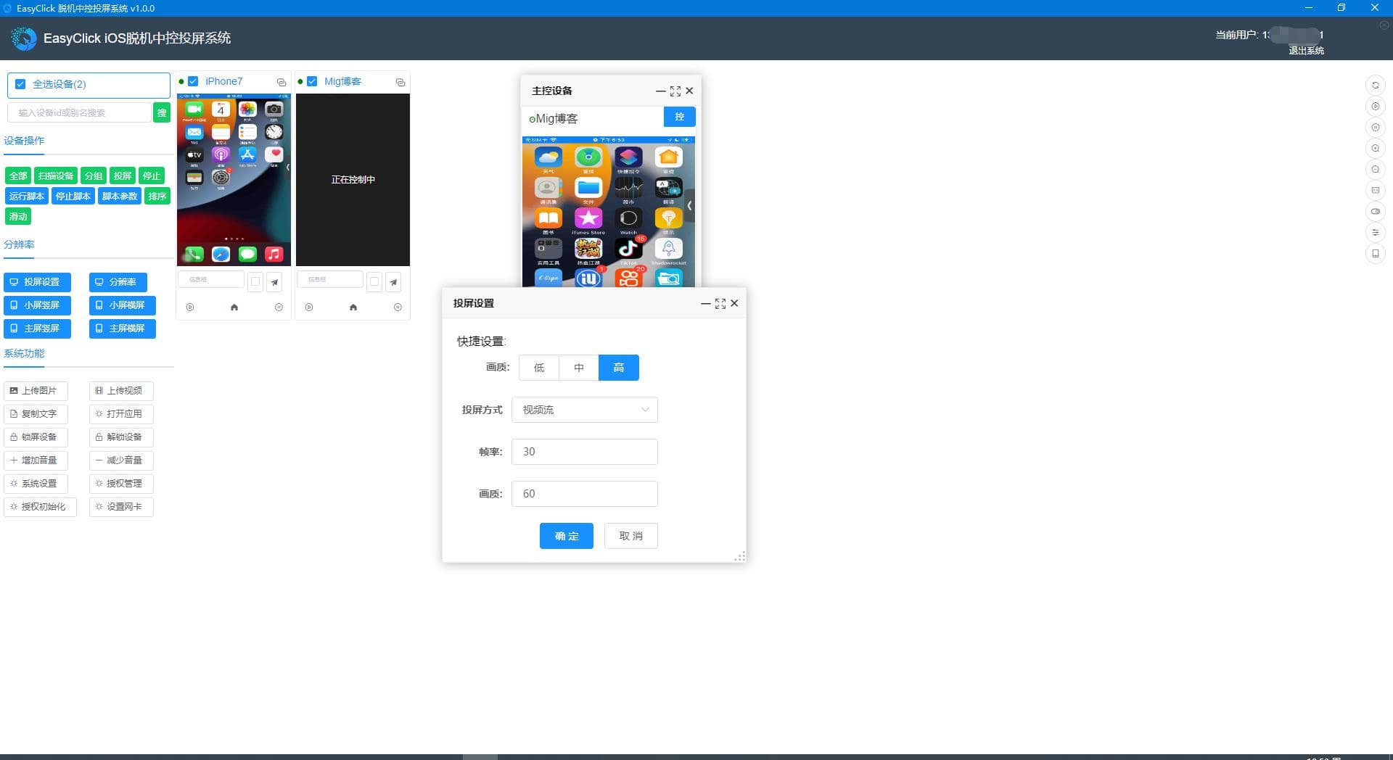The height and width of the screenshot is (760, 1393).
Task: Click the 小屏竖屏 button
Action: pos(37,305)
